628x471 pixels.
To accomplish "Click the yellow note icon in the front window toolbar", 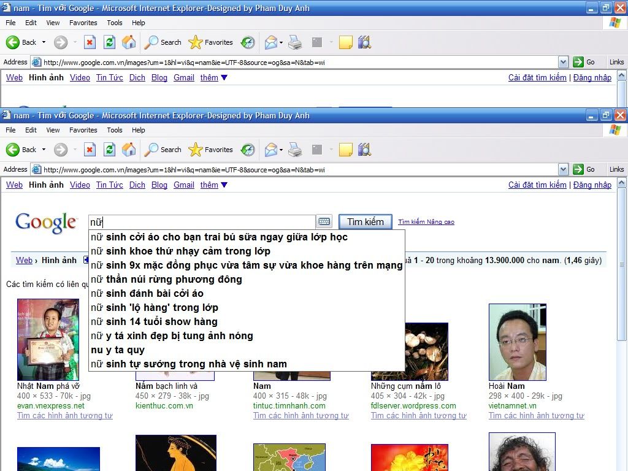I will [346, 150].
